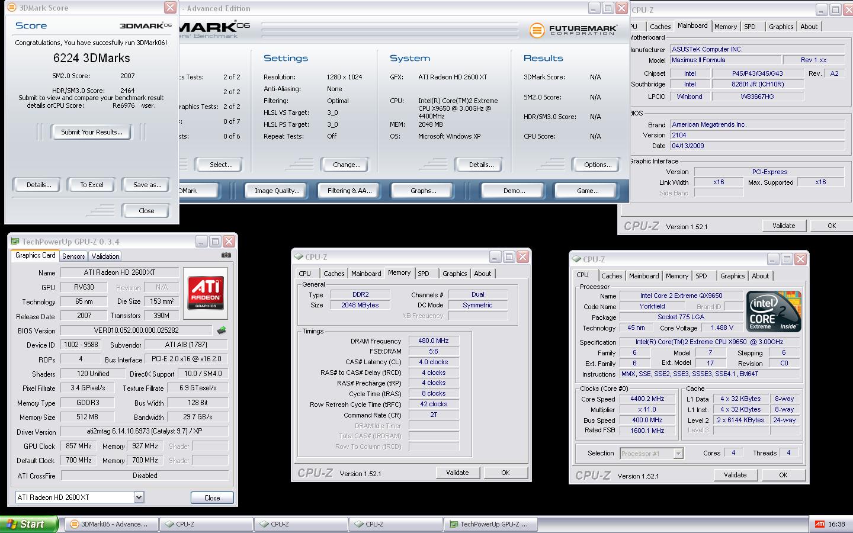Open About tab in CPU-Z processor window
The height and width of the screenshot is (533, 853).
(x=760, y=276)
